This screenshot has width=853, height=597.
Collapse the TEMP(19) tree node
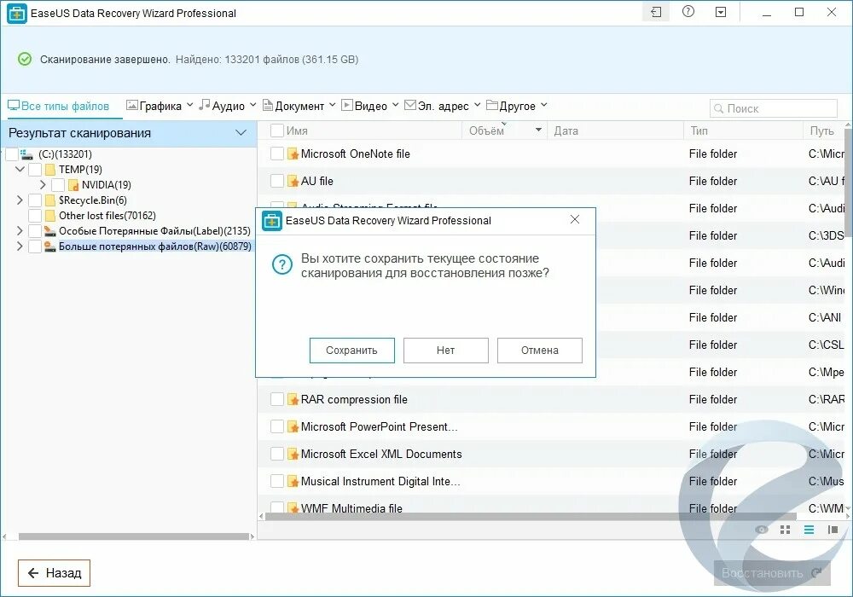coord(20,169)
